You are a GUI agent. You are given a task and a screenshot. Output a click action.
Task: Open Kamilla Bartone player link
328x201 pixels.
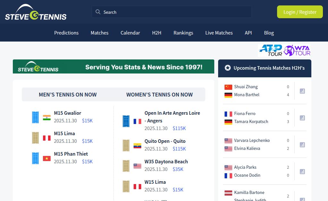pyautogui.click(x=249, y=192)
